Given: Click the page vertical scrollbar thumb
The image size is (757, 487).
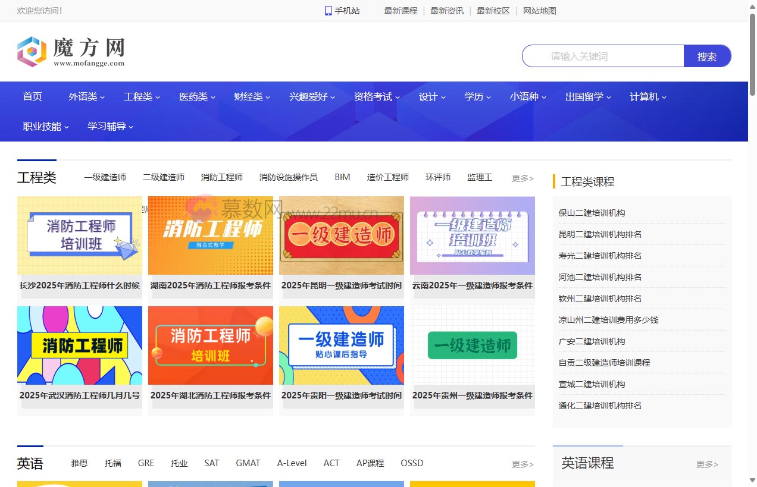Looking at the screenshot, I should click(x=752, y=54).
